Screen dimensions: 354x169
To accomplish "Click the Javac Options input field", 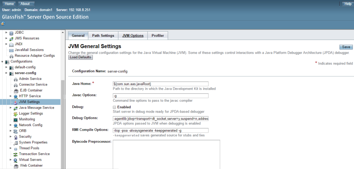I will [x=161, y=96].
